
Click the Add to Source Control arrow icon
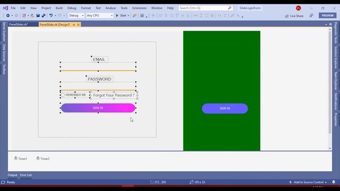coord(291,183)
